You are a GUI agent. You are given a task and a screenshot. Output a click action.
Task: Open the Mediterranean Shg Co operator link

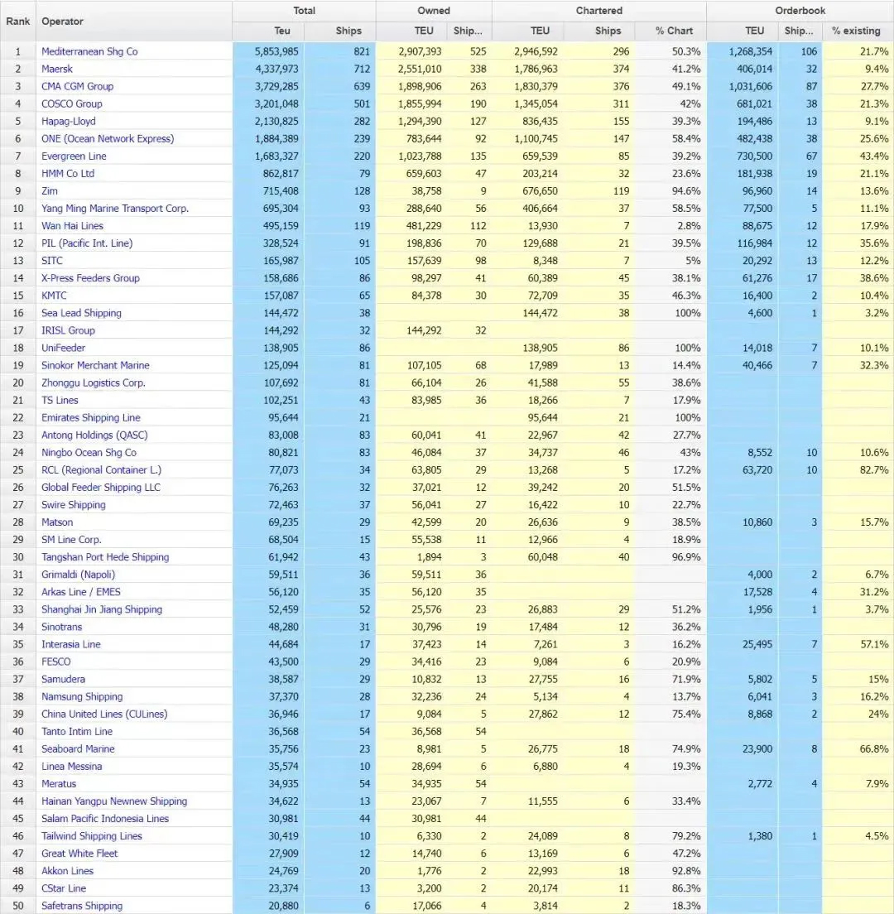click(x=89, y=51)
